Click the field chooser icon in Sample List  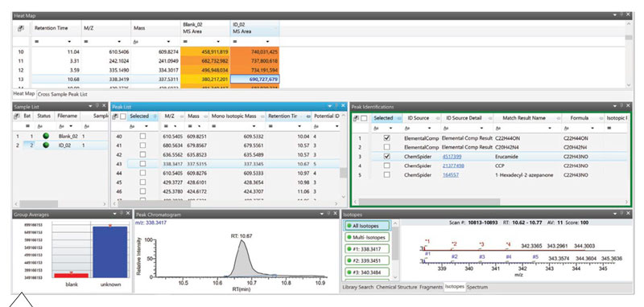pos(17,117)
